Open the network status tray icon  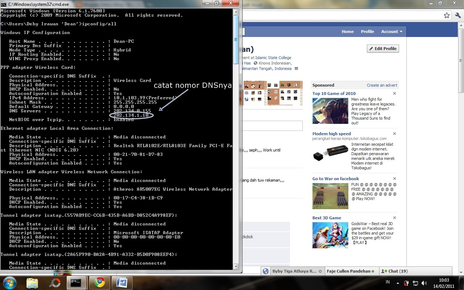415,282
